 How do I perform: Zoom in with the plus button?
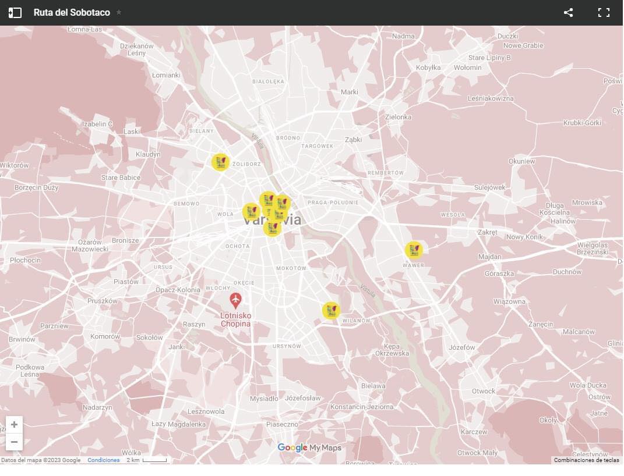coord(15,424)
